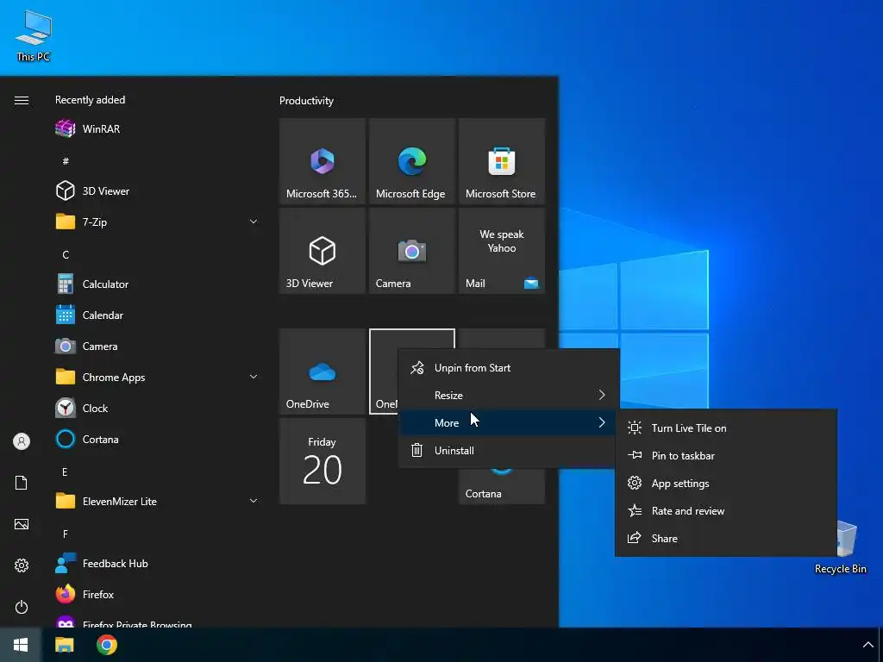The image size is (883, 662).
Task: Open the More submenu
Action: [509, 422]
